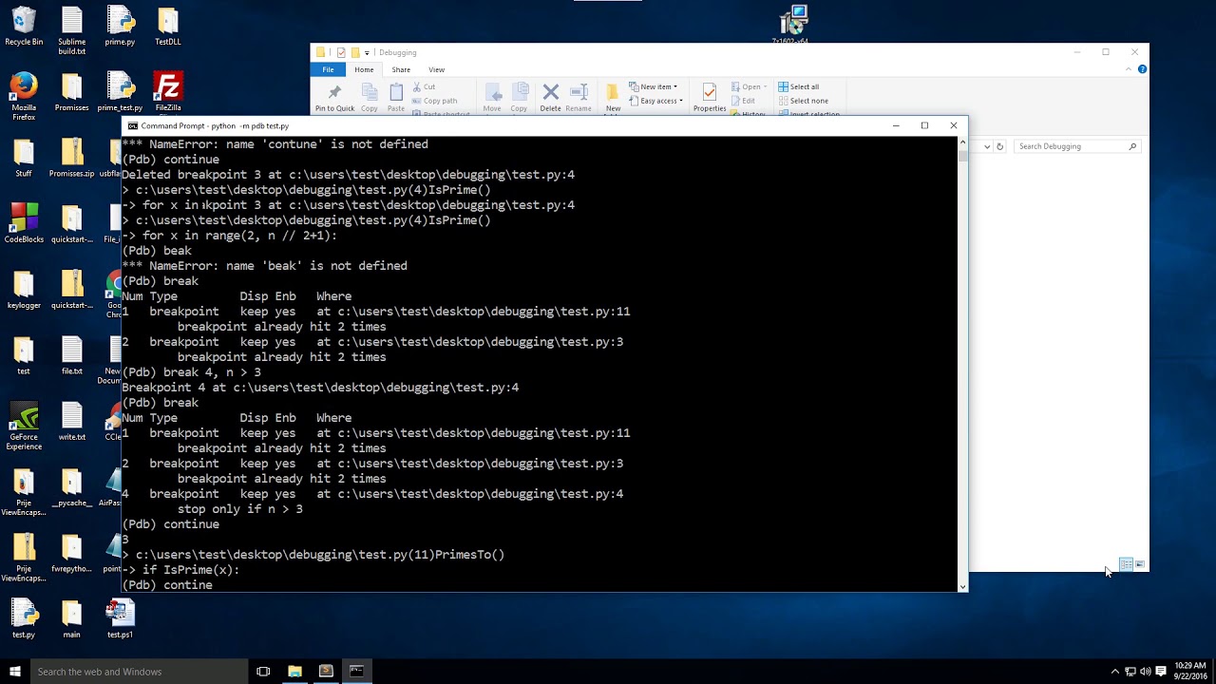Open the New item dropdown in Explorer
This screenshot has width=1216, height=684.
click(654, 86)
